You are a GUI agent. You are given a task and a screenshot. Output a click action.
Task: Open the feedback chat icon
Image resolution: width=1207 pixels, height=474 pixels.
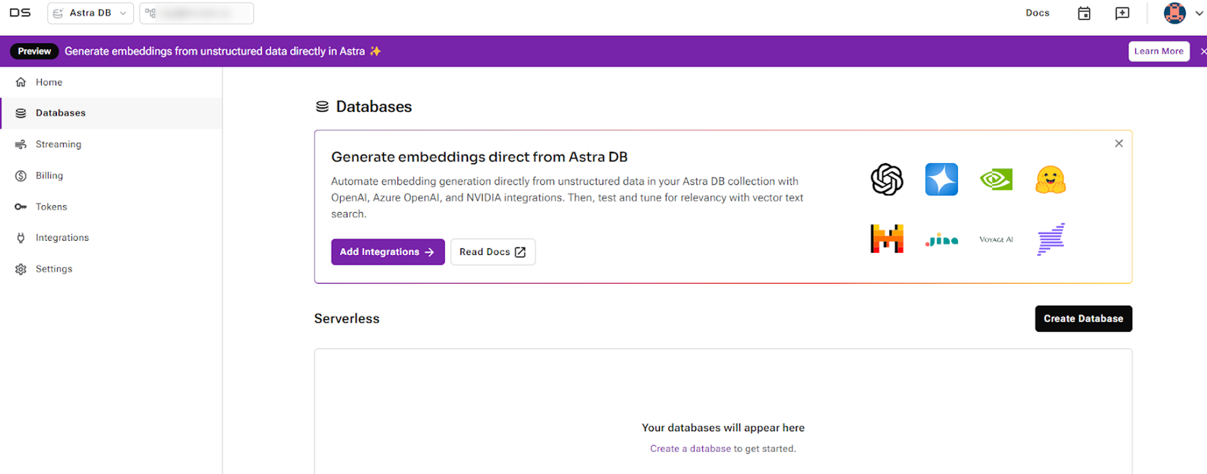(1122, 13)
